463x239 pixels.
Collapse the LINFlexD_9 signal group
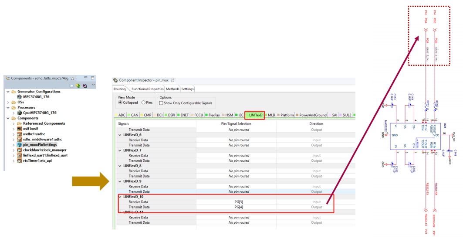[x=120, y=181]
